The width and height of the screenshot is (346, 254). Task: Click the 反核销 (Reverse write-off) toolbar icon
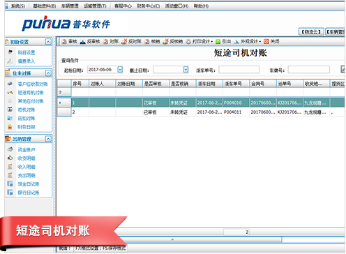tap(165, 42)
